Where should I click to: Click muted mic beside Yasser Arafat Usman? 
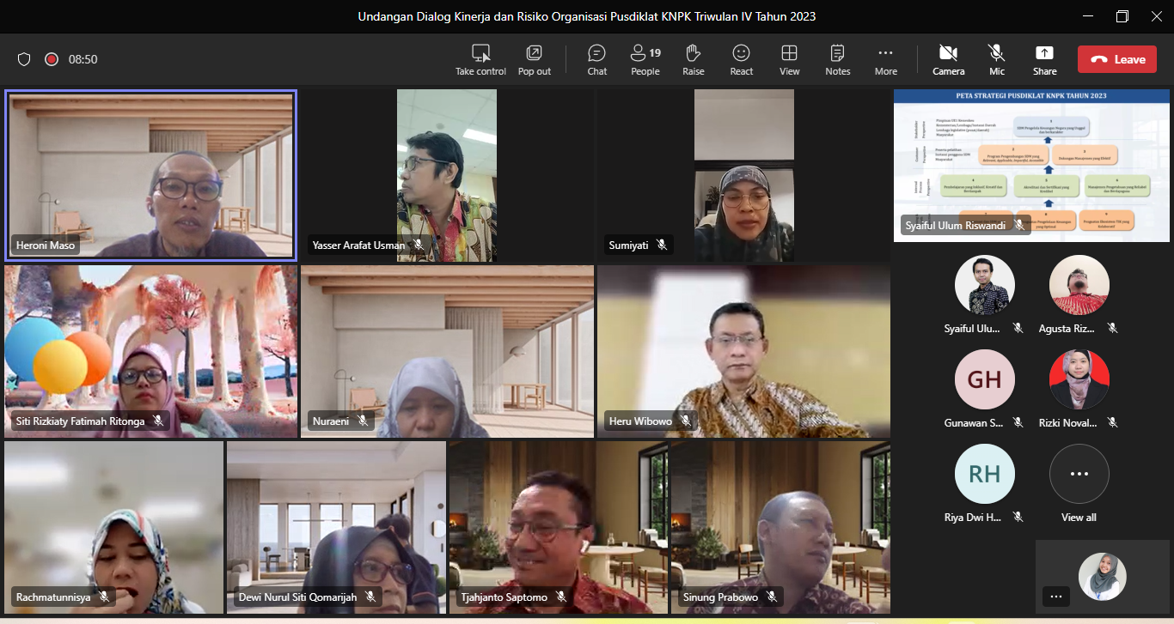[x=419, y=245]
